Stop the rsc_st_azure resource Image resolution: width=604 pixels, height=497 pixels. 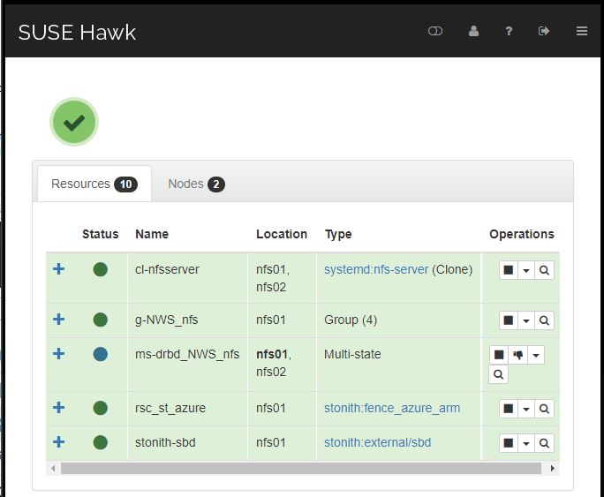pyautogui.click(x=508, y=409)
